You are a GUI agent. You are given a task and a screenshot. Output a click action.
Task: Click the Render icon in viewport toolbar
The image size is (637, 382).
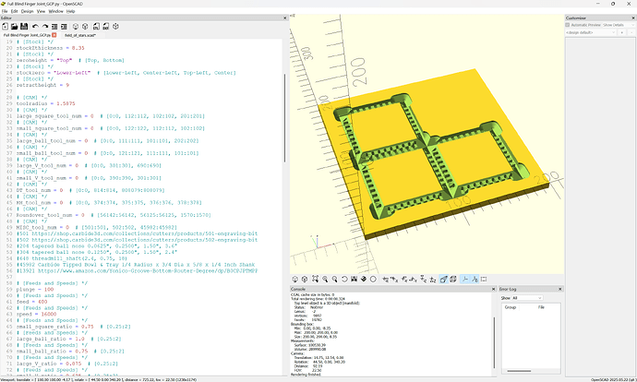pos(305,280)
